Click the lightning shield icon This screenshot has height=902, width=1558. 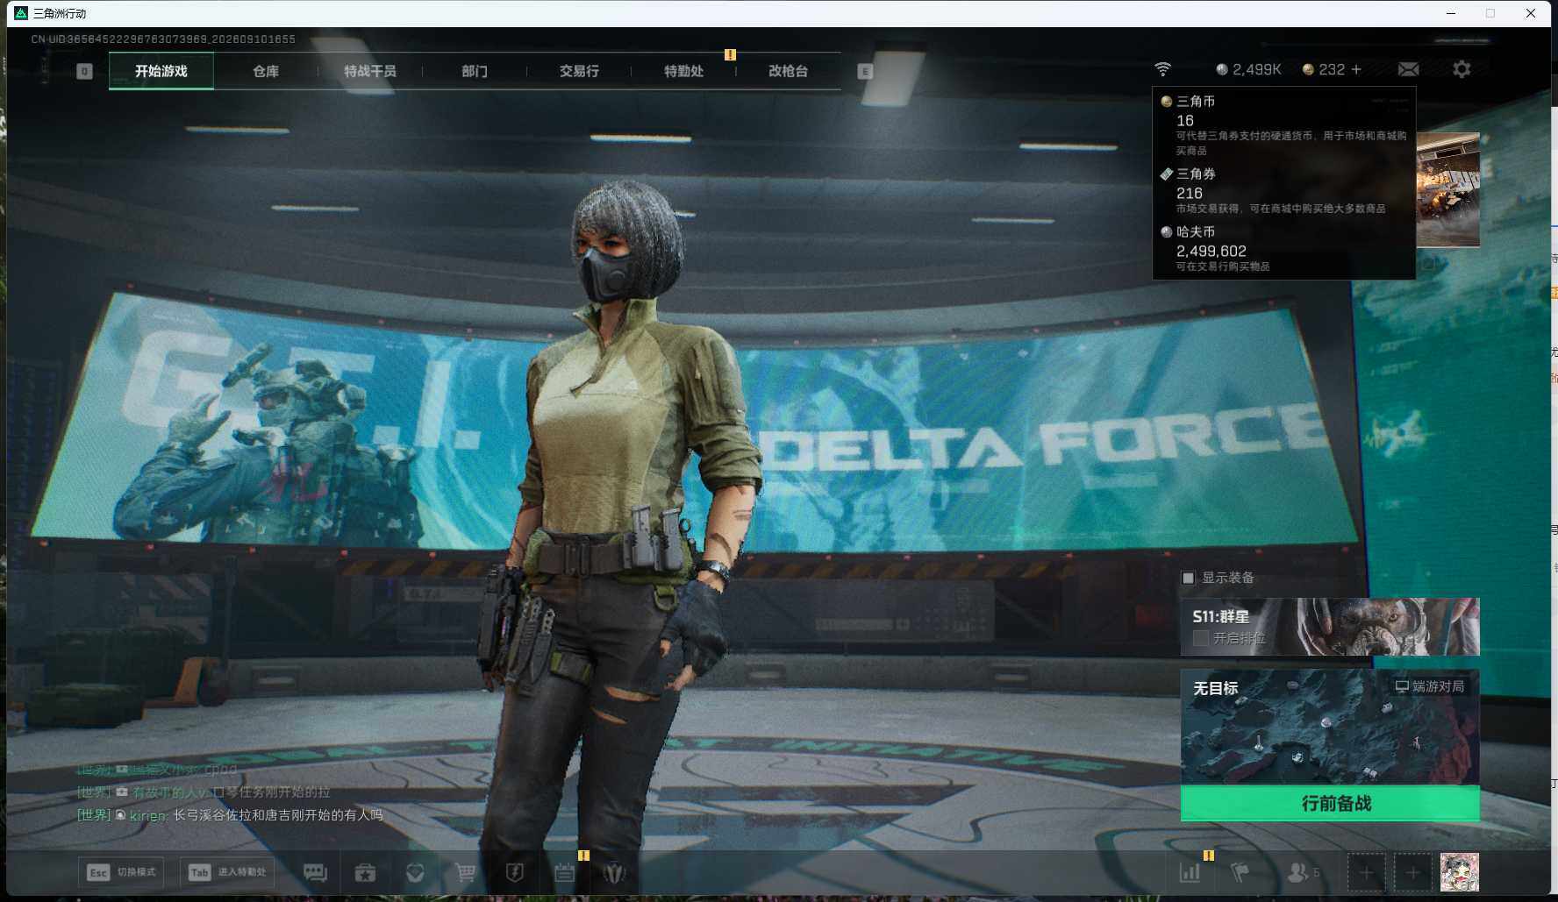[515, 872]
